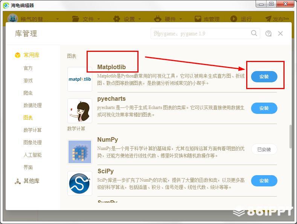Minimize the 海龟编辑器 window
297x224 pixels.
[x=261, y=4]
